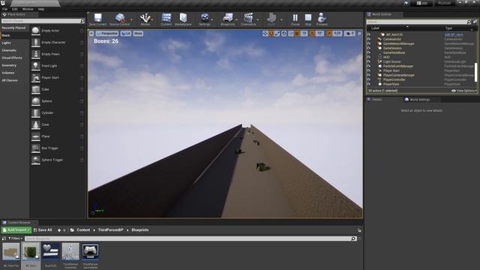The width and height of the screenshot is (480, 270).
Task: Toggle visibility of Light Source in outliner
Action: click(368, 61)
